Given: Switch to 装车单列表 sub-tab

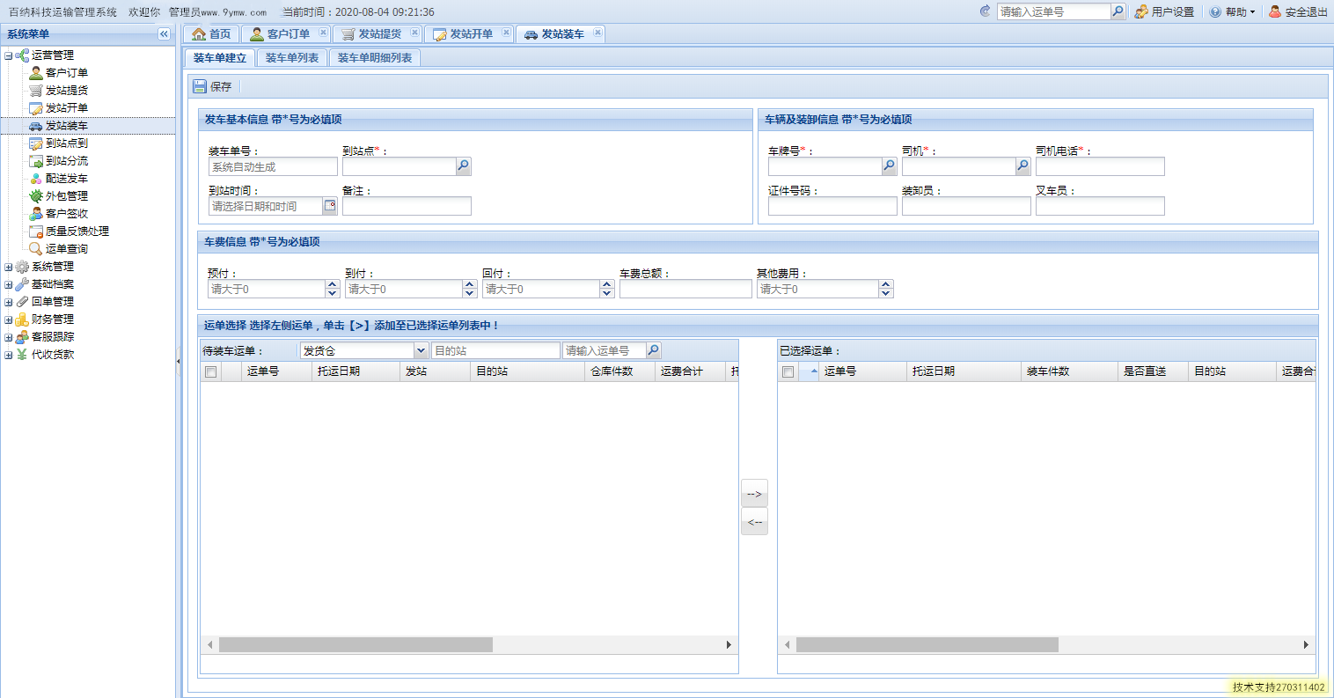Looking at the screenshot, I should tap(292, 57).
